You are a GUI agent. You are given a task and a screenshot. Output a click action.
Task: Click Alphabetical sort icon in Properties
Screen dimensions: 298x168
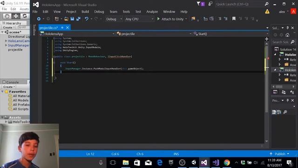[x=279, y=112]
